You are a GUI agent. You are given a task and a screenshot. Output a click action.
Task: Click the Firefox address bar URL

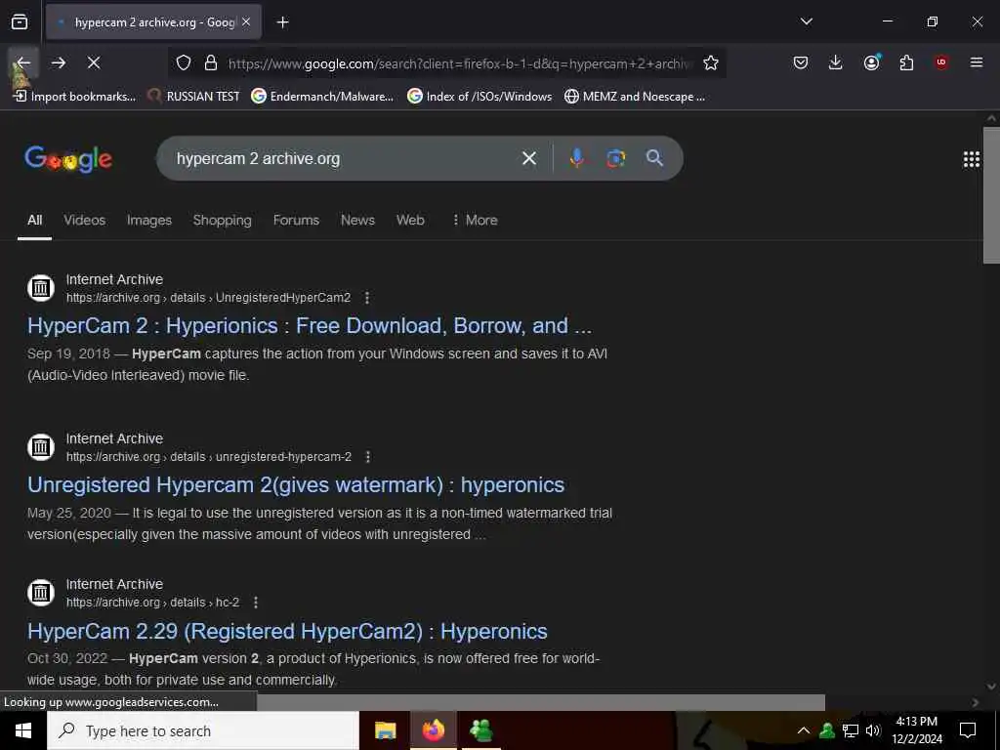459,63
